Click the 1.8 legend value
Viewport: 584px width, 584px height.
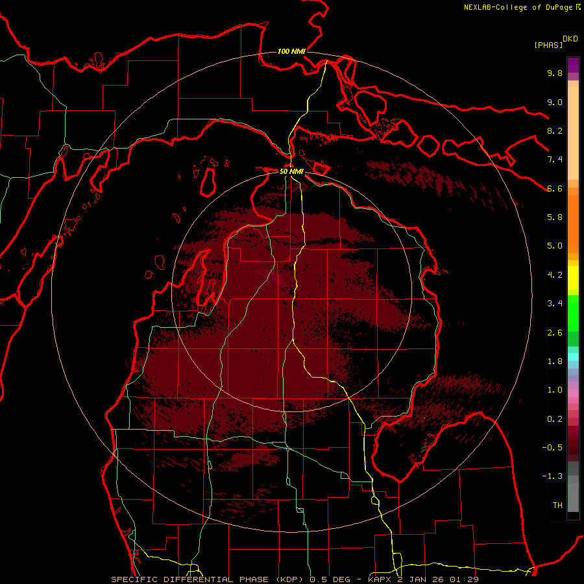tap(555, 361)
